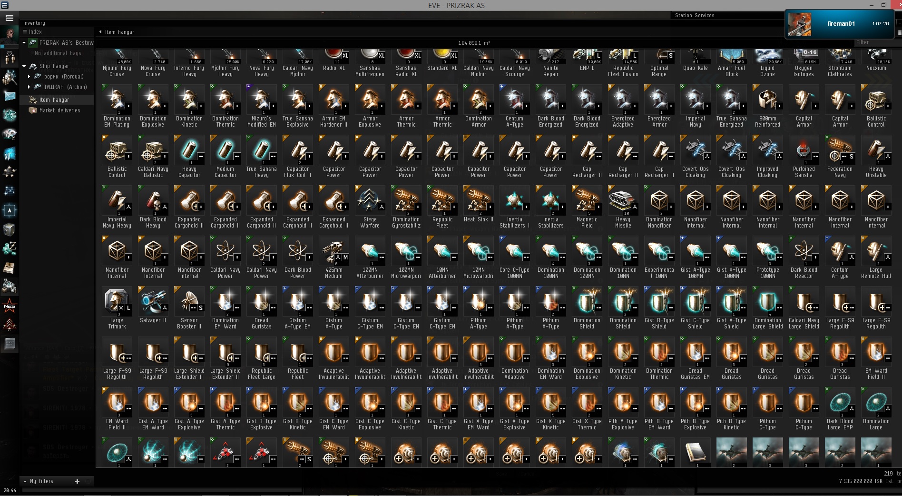Select the Large Trimark rig item
The image size is (902, 496).
pos(117,308)
